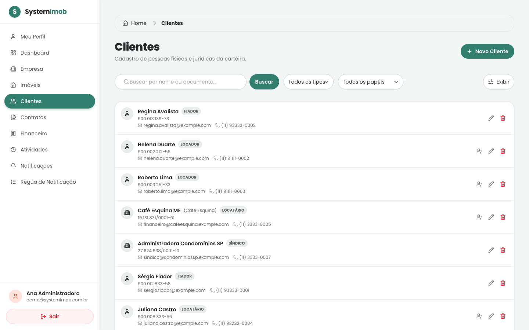
Task: Delete Administradora Condomínios SP using trash icon
Action: point(503,250)
